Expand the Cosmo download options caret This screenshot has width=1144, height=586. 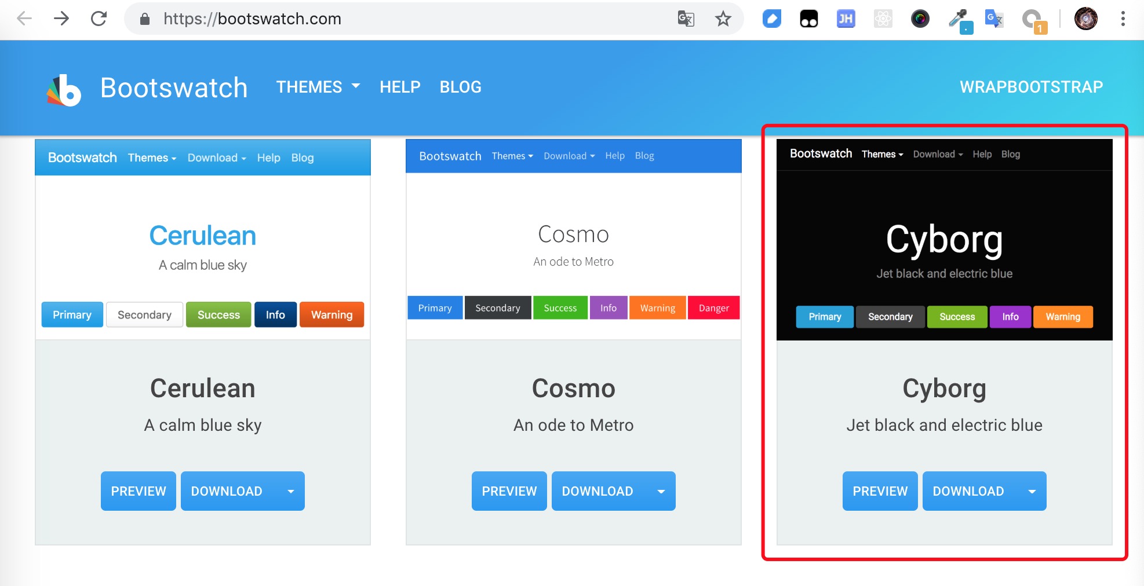click(x=662, y=491)
